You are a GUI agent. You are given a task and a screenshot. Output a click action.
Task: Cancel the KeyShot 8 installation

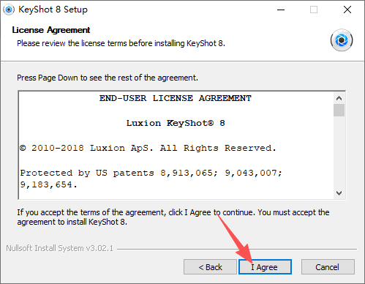click(x=328, y=267)
